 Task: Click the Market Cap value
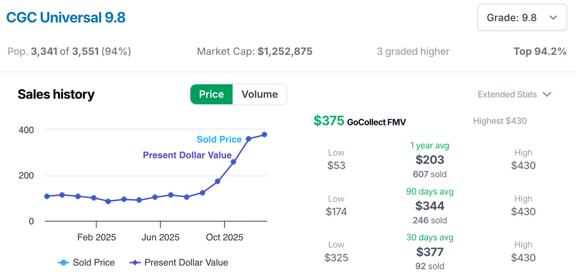pos(285,52)
